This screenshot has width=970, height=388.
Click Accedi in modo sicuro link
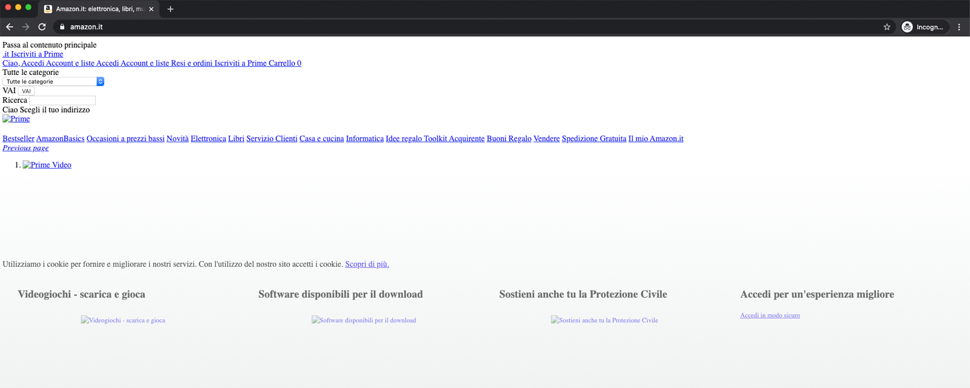tap(770, 315)
